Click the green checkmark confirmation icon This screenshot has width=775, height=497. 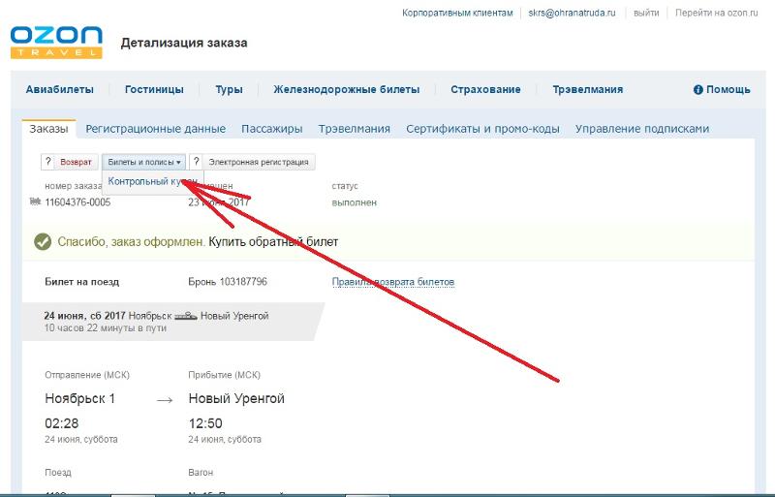pyautogui.click(x=42, y=241)
